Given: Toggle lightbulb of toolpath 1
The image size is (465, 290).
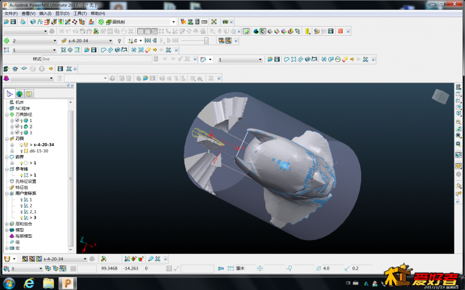Looking at the screenshot, I should tap(22, 120).
